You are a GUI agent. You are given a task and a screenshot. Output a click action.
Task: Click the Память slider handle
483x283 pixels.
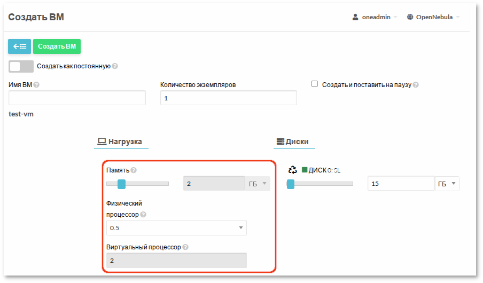click(121, 184)
